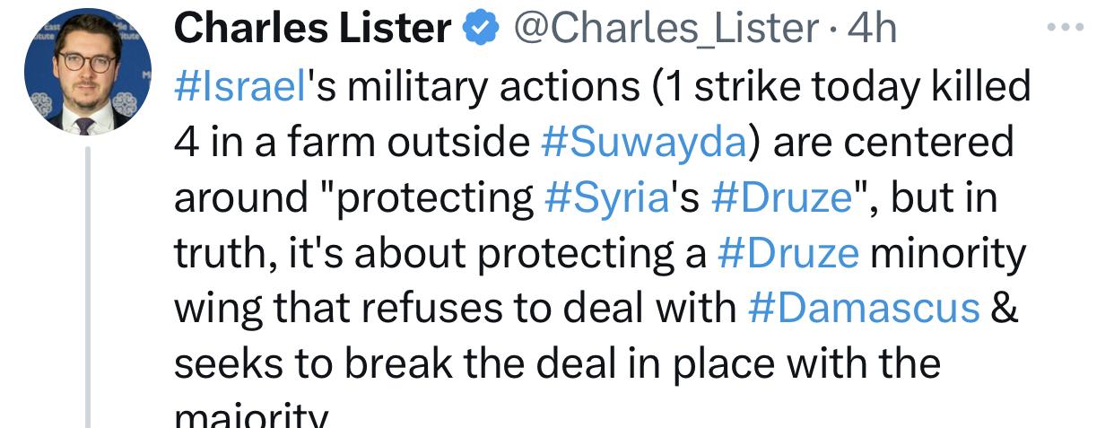
Task: Click the #Druze hashtag beside #Syria
Action: point(780,198)
